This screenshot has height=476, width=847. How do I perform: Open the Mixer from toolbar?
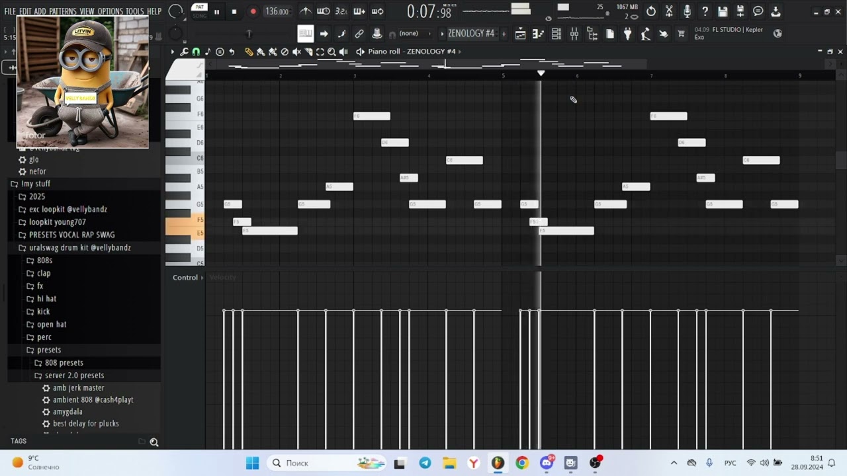(x=574, y=34)
